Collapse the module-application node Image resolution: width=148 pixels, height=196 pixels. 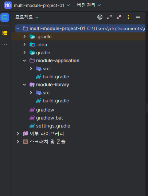click(24, 60)
